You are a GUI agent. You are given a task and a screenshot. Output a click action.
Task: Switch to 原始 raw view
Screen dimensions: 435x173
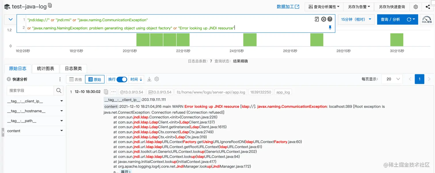pos(95,79)
